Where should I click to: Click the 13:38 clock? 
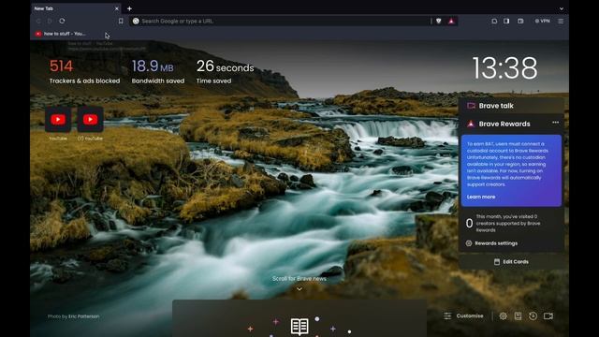504,68
